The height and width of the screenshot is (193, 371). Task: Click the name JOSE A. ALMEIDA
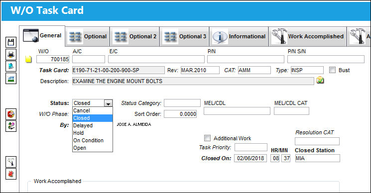[133, 124]
